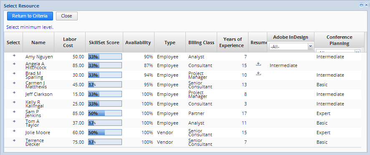Click select arrow for Sam P Jenkins

point(14,112)
